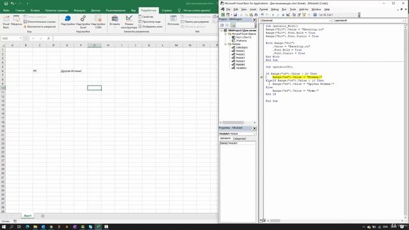Click Просмотр кода in ribbon
The width and height of the screenshot is (409, 230).
point(150,22)
